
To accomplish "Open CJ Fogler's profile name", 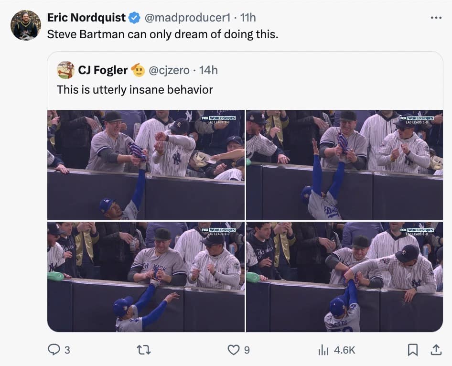I will click(103, 70).
